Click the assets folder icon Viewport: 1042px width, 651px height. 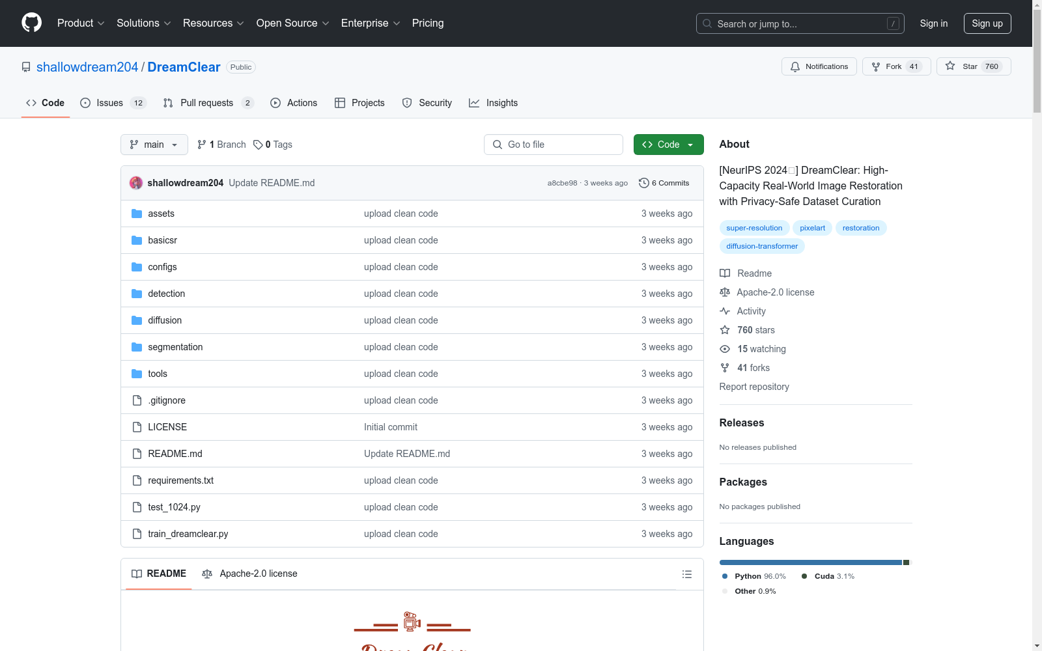pos(137,214)
